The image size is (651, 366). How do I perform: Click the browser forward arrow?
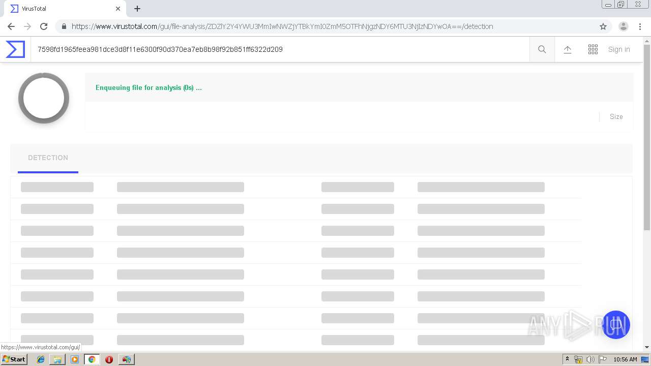[x=27, y=26]
